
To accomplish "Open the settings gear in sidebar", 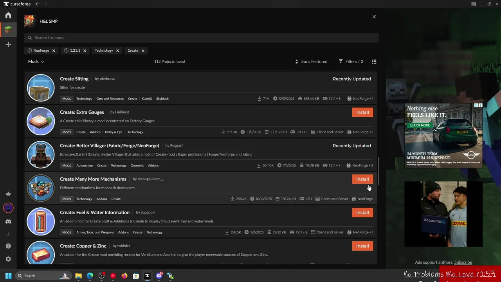I will pyautogui.click(x=8, y=259).
